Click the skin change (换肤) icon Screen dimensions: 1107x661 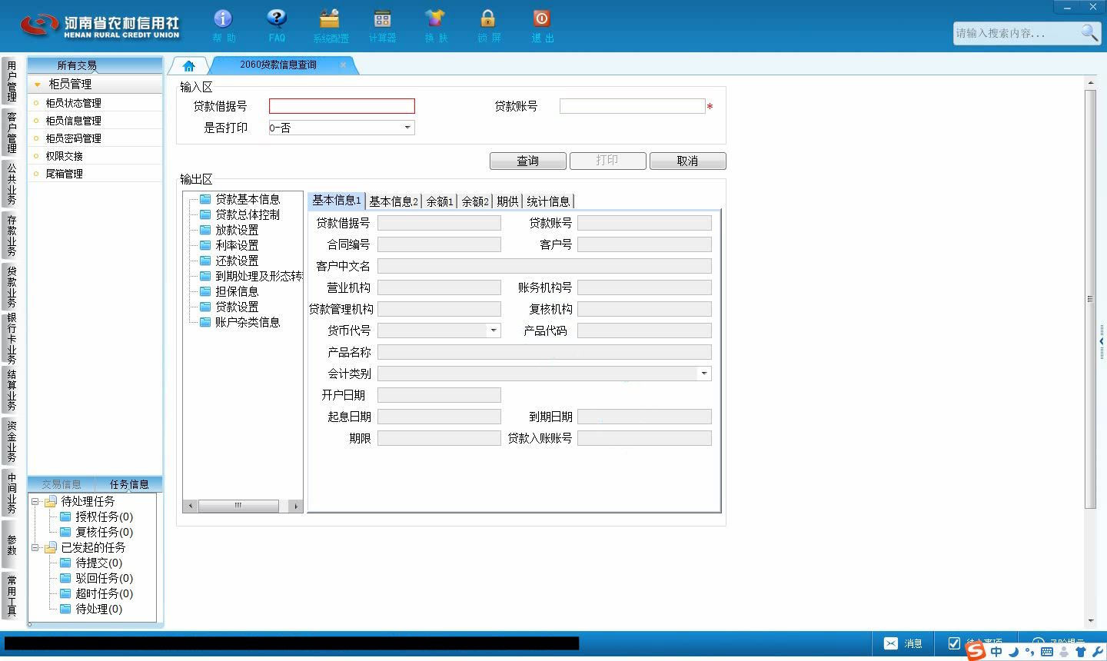tap(435, 18)
